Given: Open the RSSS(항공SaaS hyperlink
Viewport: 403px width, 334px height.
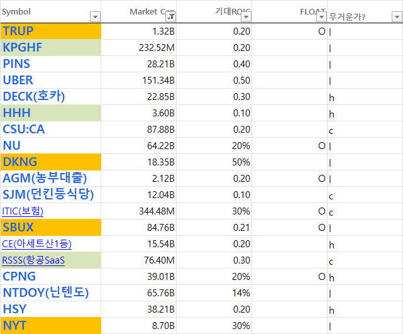Looking at the screenshot, I should tap(33, 260).
